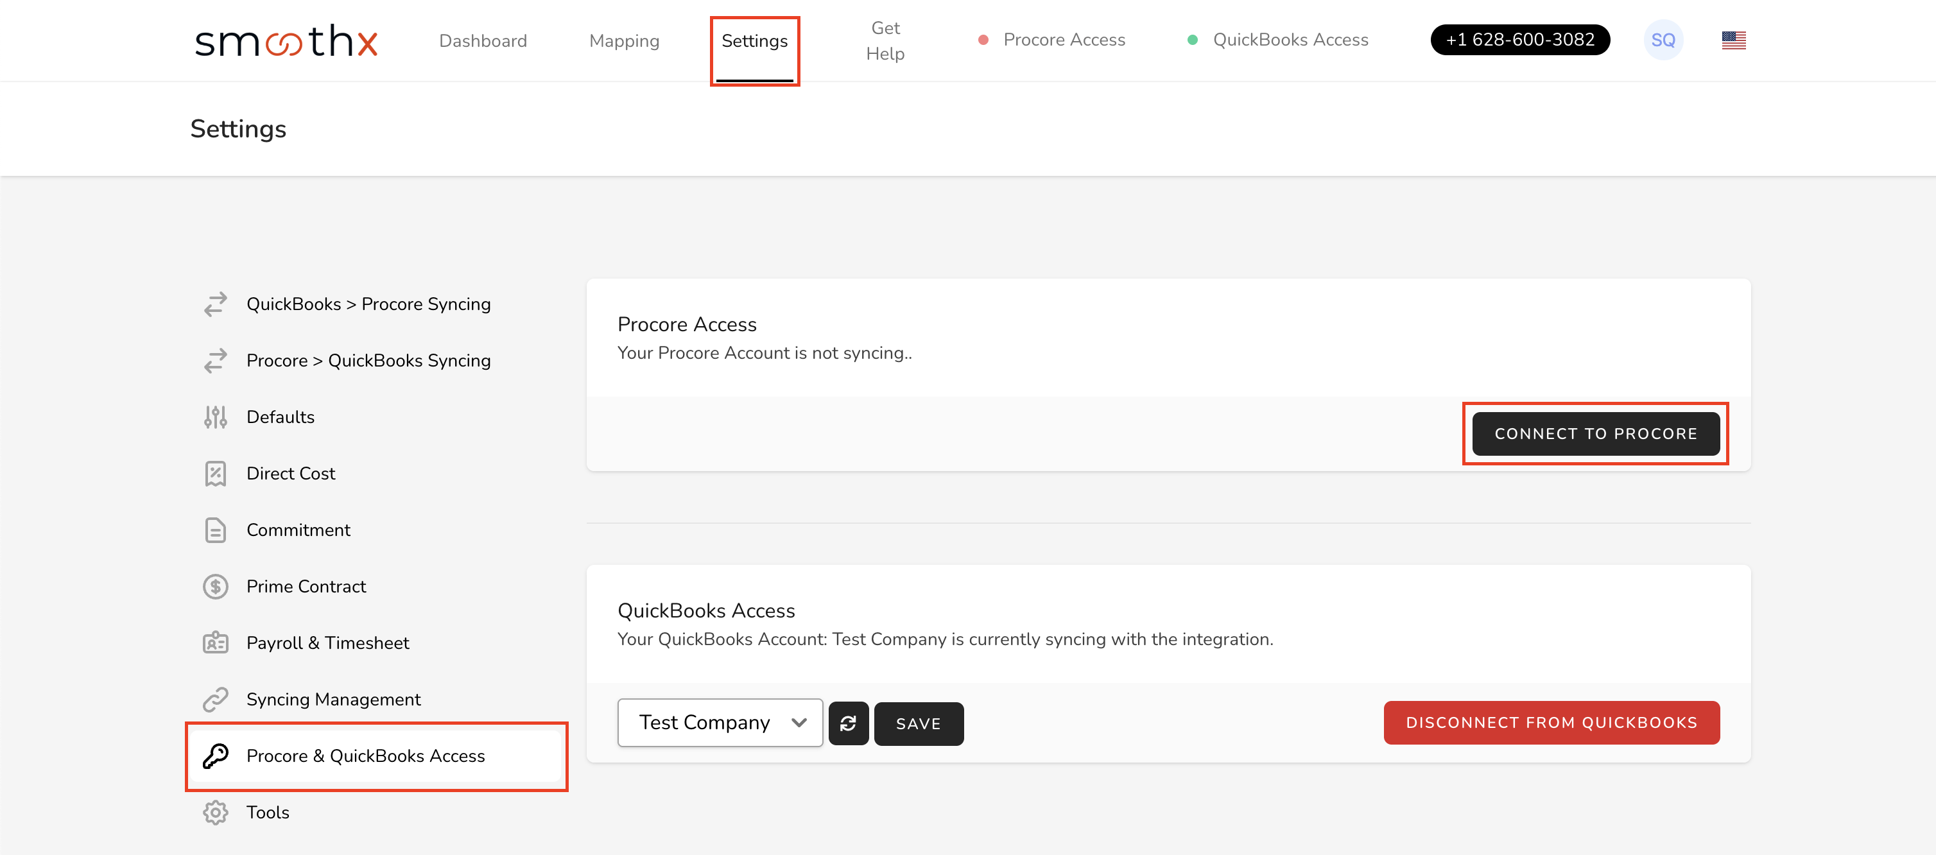Open QuickBooks > Procore Syncing settings
Viewport: 1936px width, 855px height.
pos(377,304)
